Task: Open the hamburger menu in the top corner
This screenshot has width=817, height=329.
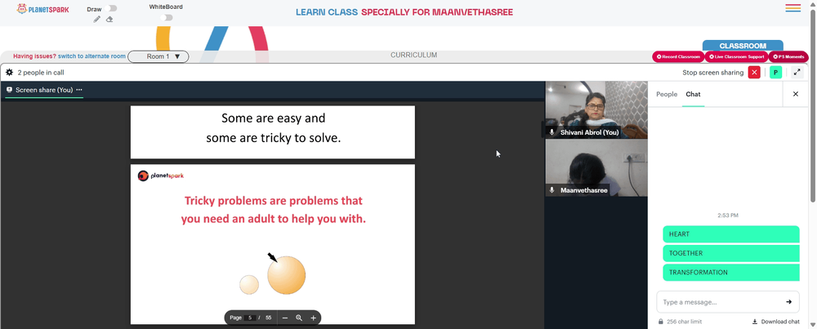Action: coord(793,8)
